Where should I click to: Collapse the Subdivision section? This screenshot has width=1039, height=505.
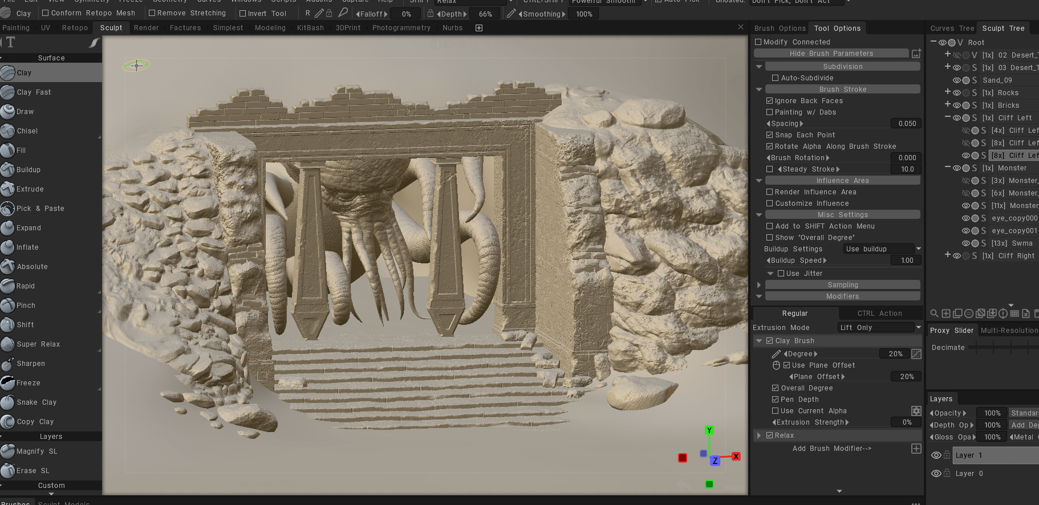[x=759, y=67]
